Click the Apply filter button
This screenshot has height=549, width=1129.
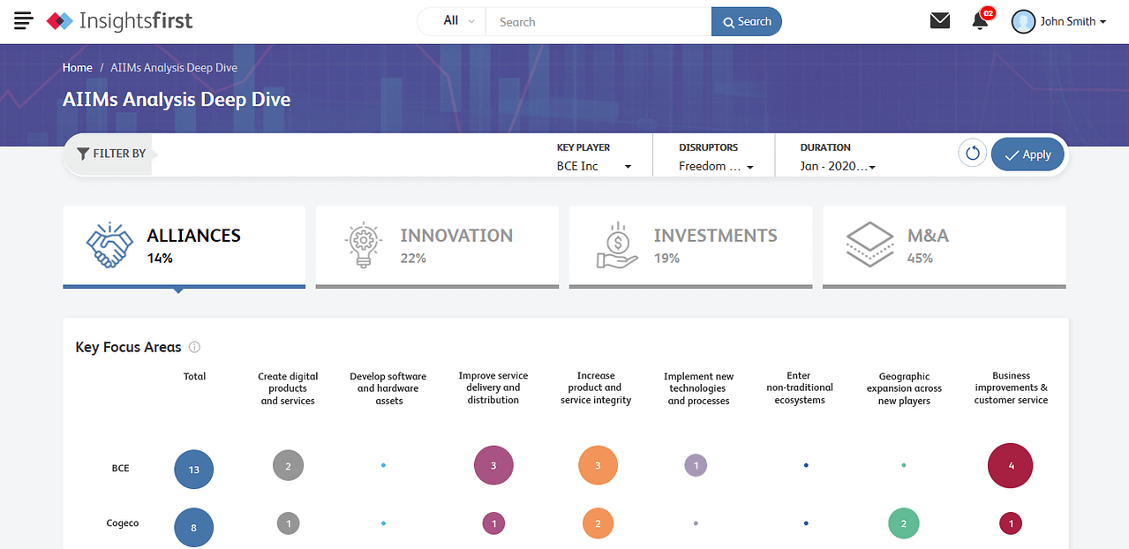1027,154
